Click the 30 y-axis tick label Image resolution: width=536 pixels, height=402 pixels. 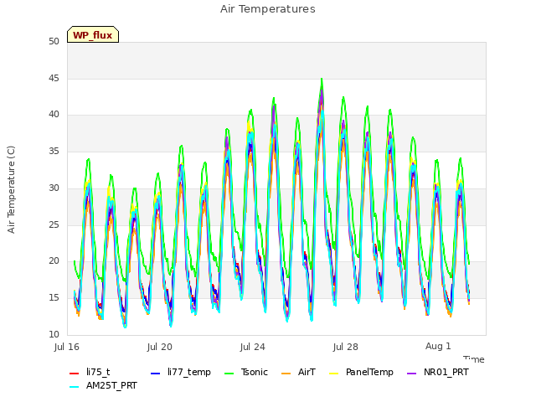tap(54, 188)
